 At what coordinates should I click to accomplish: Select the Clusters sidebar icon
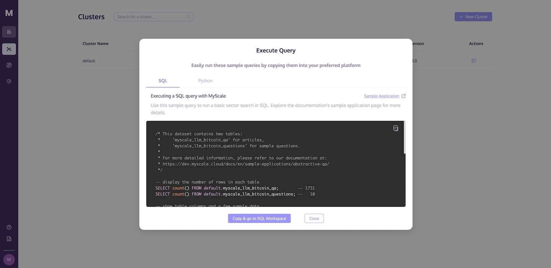[9, 49]
